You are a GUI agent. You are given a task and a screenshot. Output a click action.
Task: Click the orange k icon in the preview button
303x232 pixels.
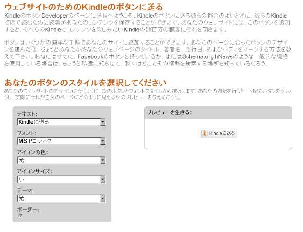coord(204,133)
